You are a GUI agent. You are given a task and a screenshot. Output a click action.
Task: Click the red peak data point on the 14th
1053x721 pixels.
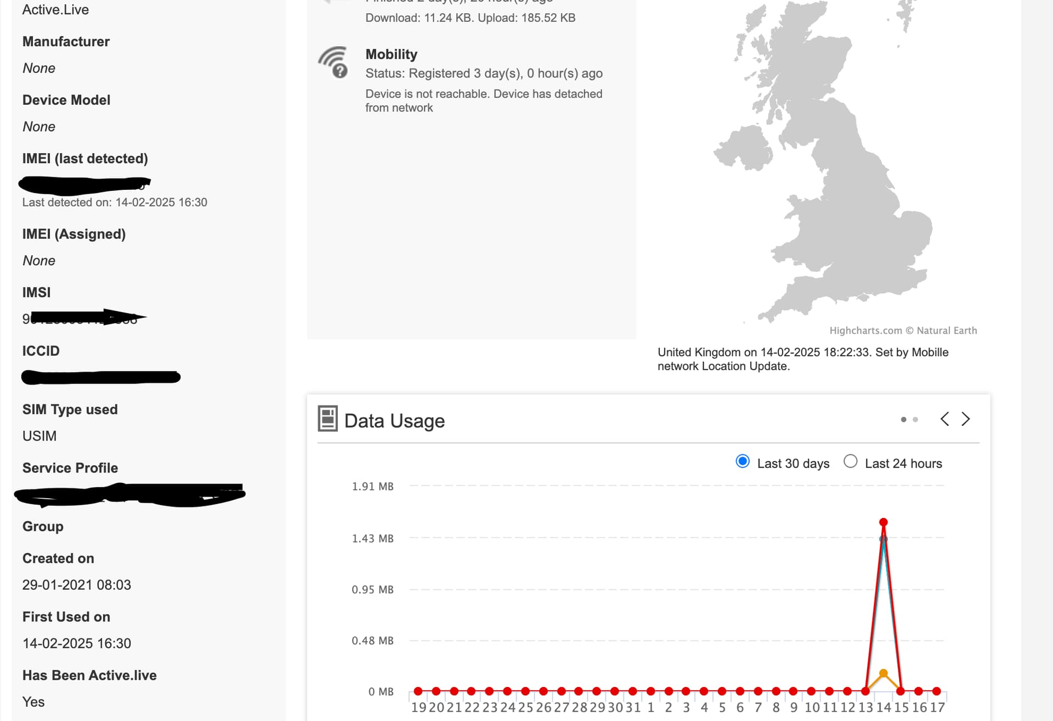pyautogui.click(x=884, y=522)
